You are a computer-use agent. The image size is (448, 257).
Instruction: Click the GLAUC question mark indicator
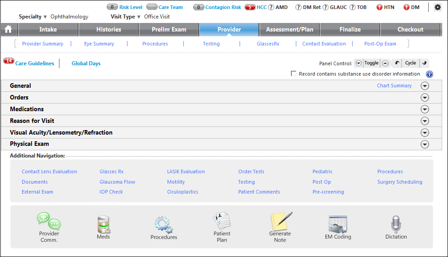326,7
